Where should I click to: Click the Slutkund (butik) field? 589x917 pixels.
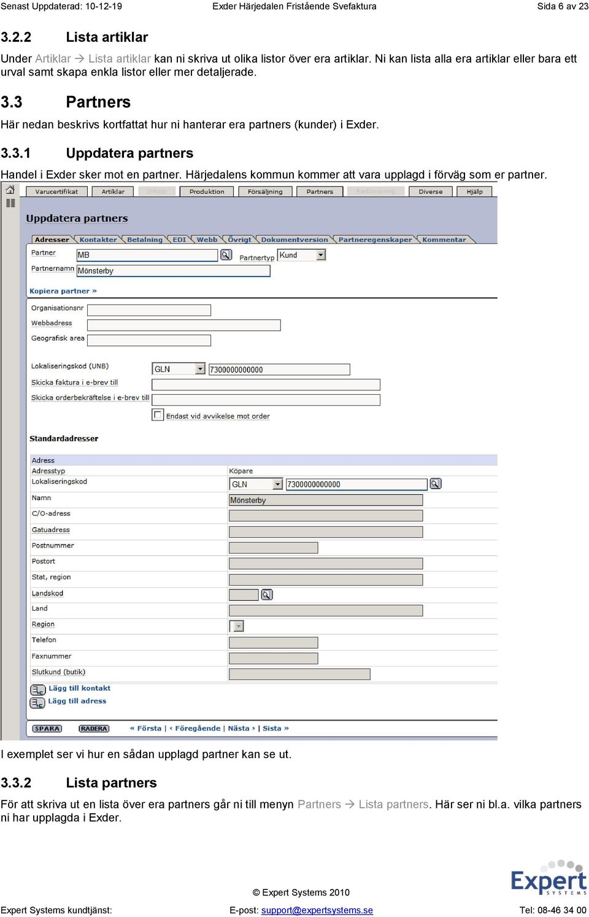coord(299,675)
